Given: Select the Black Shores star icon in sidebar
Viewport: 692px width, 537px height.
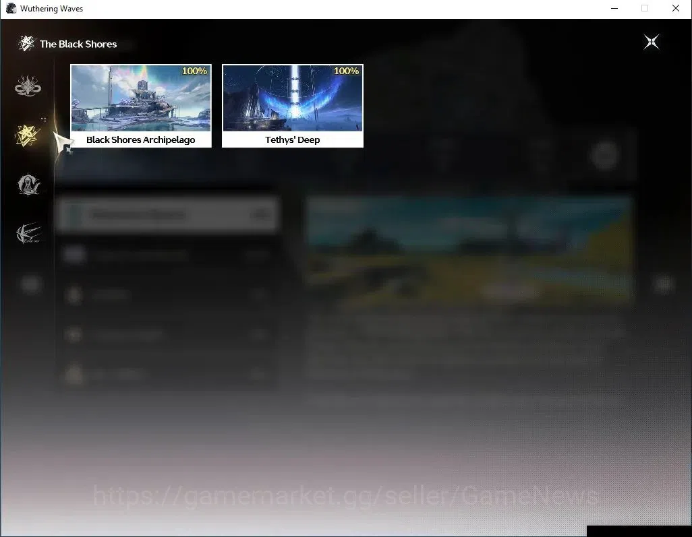Looking at the screenshot, I should [x=28, y=135].
